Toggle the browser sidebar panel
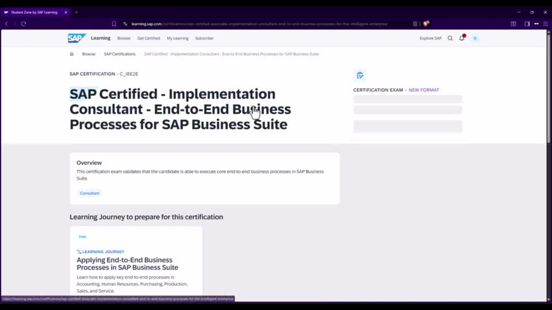 [x=527, y=24]
